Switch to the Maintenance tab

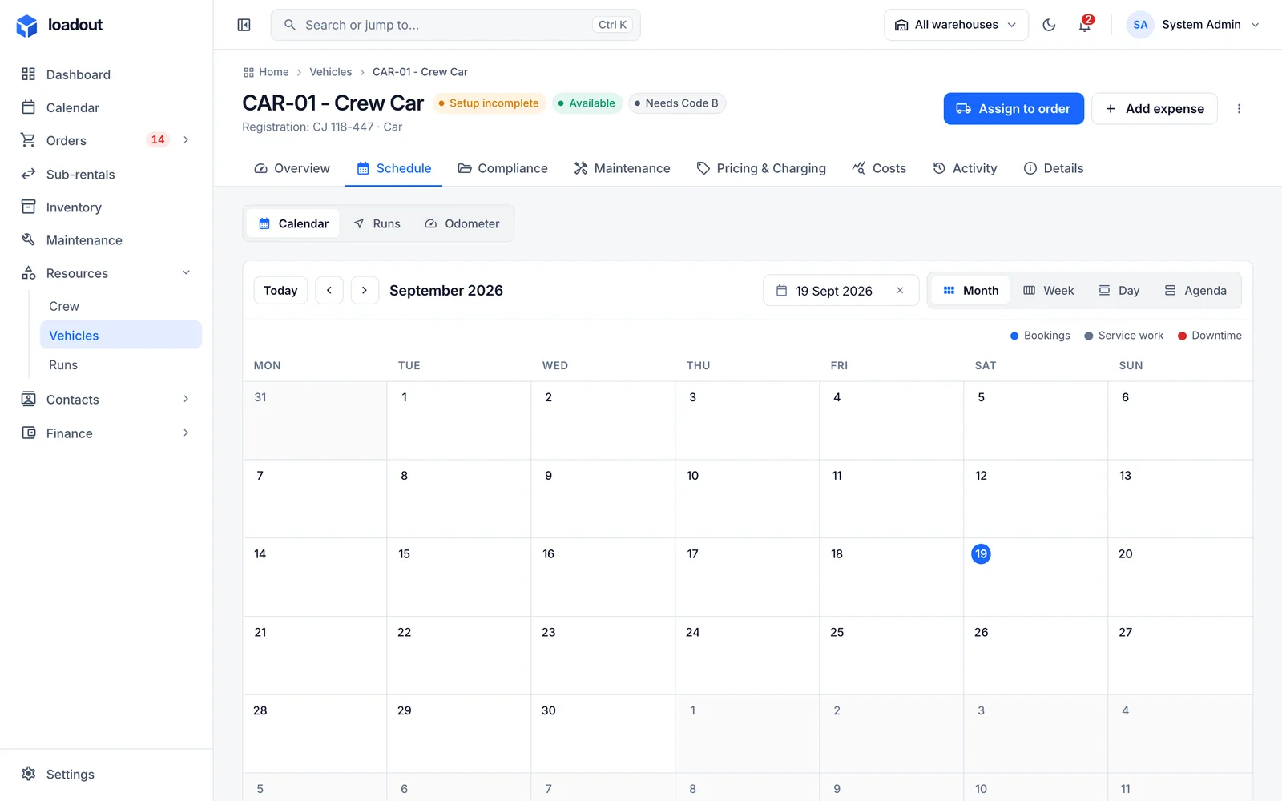[x=622, y=168]
